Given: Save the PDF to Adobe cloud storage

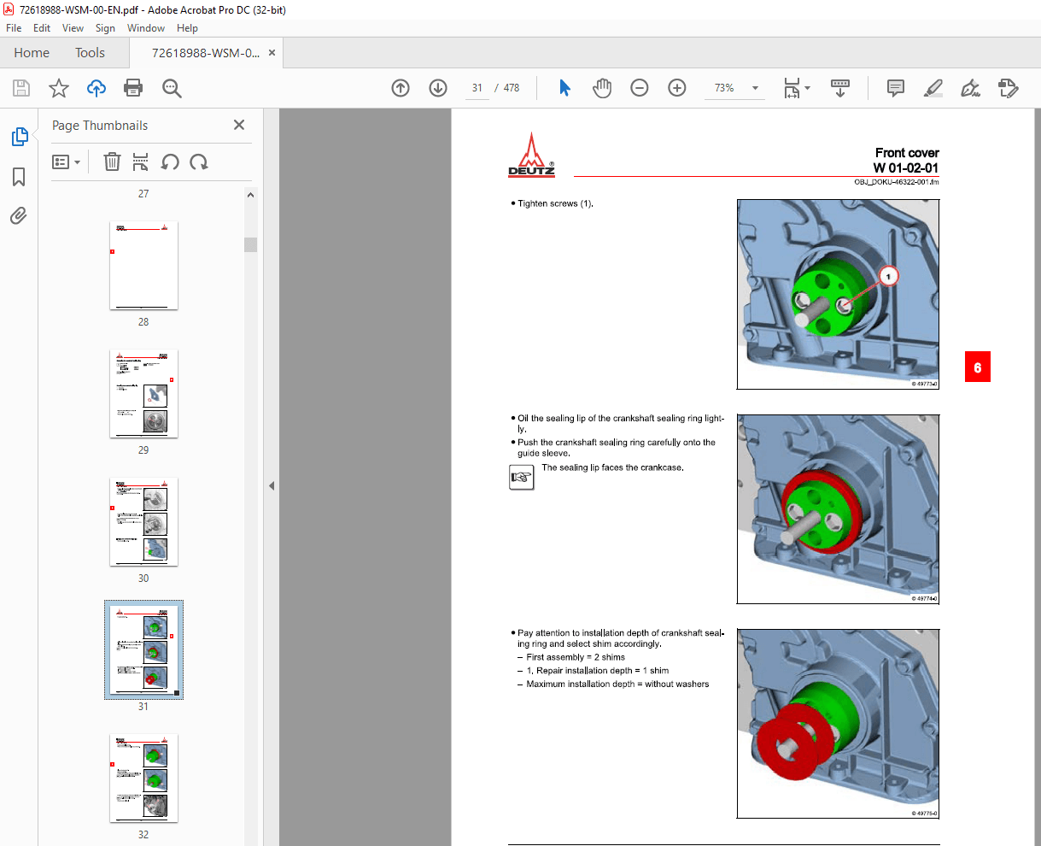Looking at the screenshot, I should pos(96,88).
